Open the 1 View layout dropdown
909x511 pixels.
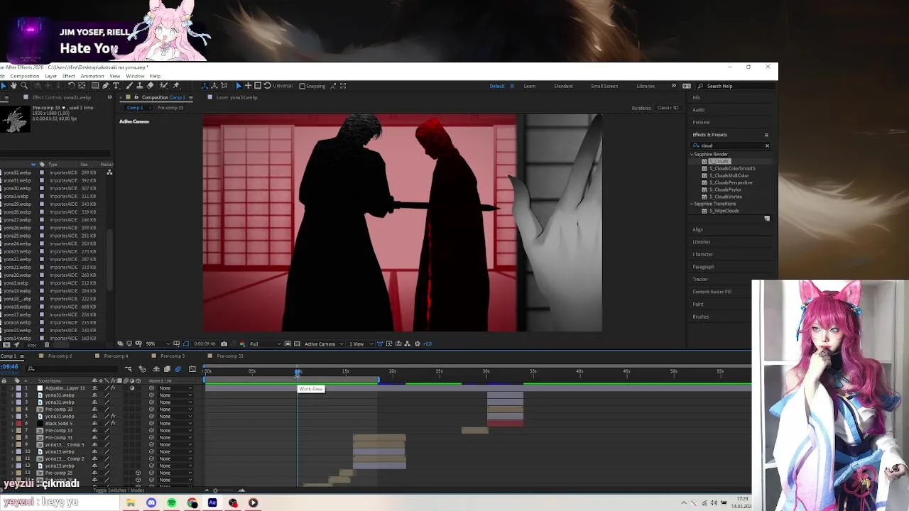coord(361,344)
